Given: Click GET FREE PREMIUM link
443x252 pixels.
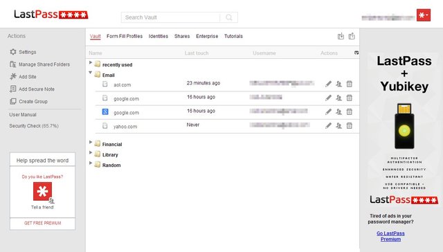Looking at the screenshot, I should point(43,223).
